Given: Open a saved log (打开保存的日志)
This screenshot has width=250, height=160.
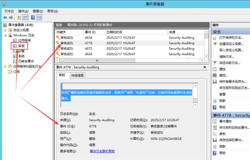Looking at the screenshot, I should click(x=231, y=38).
